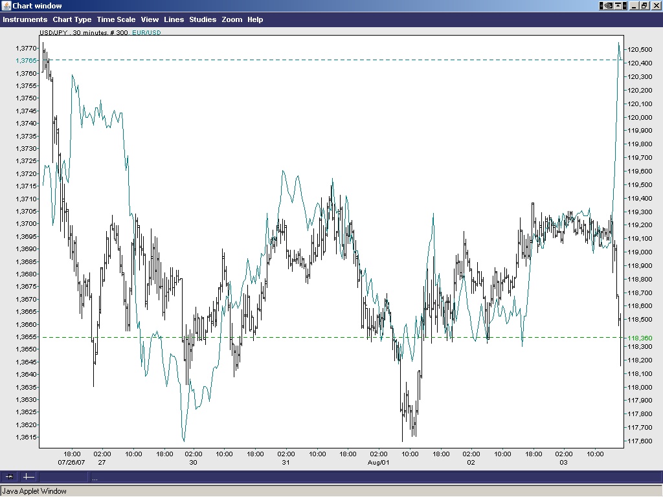Screen dimensions: 663x497
Task: Click the up-arrow rollup icon in title bar
Action: (619, 6)
